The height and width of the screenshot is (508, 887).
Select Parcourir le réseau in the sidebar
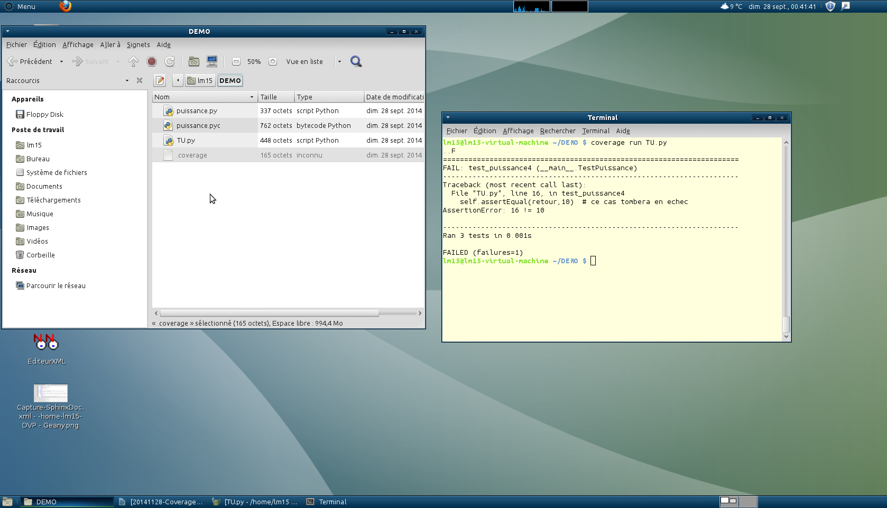pos(55,285)
